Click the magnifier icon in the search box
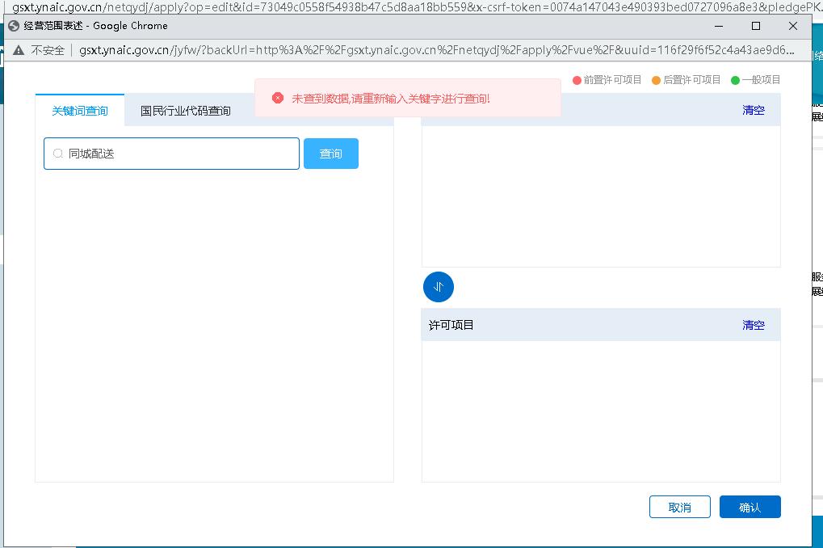 [x=58, y=154]
